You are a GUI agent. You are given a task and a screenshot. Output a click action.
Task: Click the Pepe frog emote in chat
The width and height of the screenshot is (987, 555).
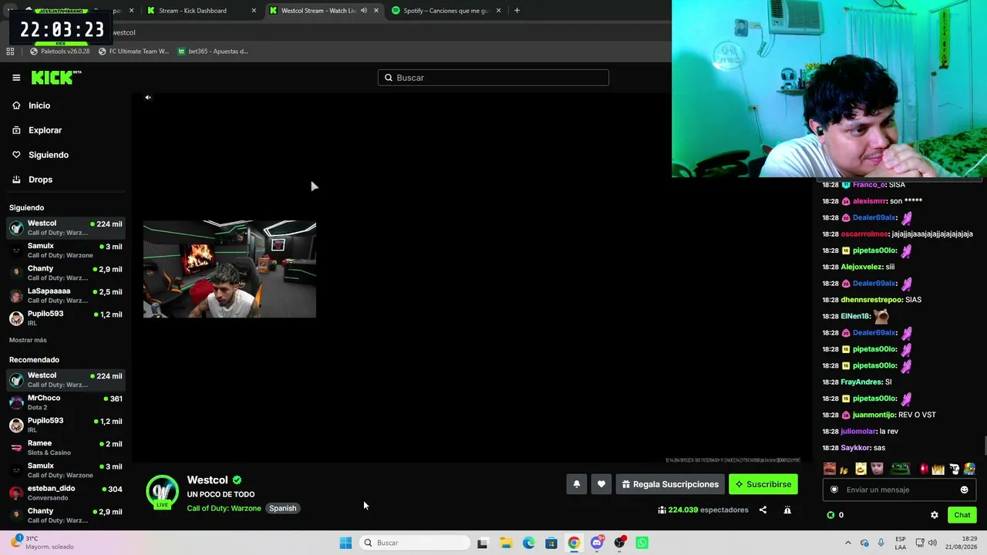tap(900, 469)
